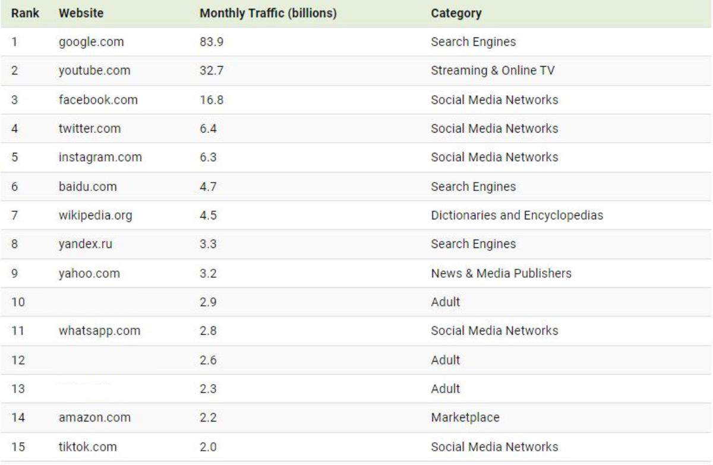Click the whatsapp.com website entry
713x465 pixels.
coord(99,331)
